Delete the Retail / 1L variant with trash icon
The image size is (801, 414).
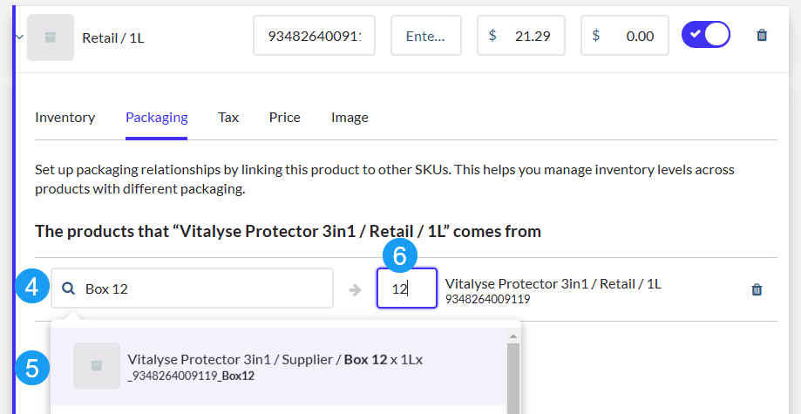point(762,35)
